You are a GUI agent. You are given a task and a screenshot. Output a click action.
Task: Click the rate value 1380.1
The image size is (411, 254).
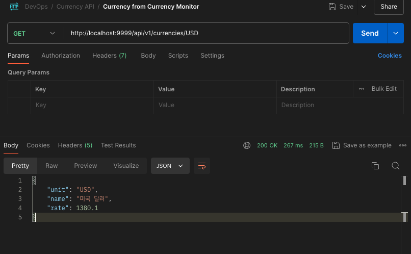(87, 208)
